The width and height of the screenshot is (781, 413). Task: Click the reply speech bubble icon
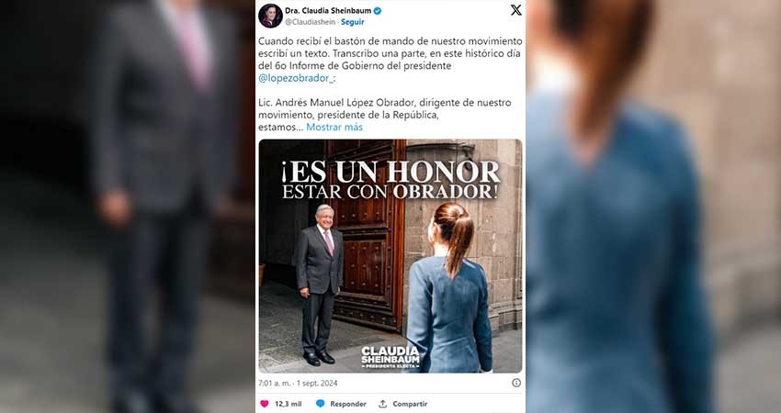[x=321, y=404]
